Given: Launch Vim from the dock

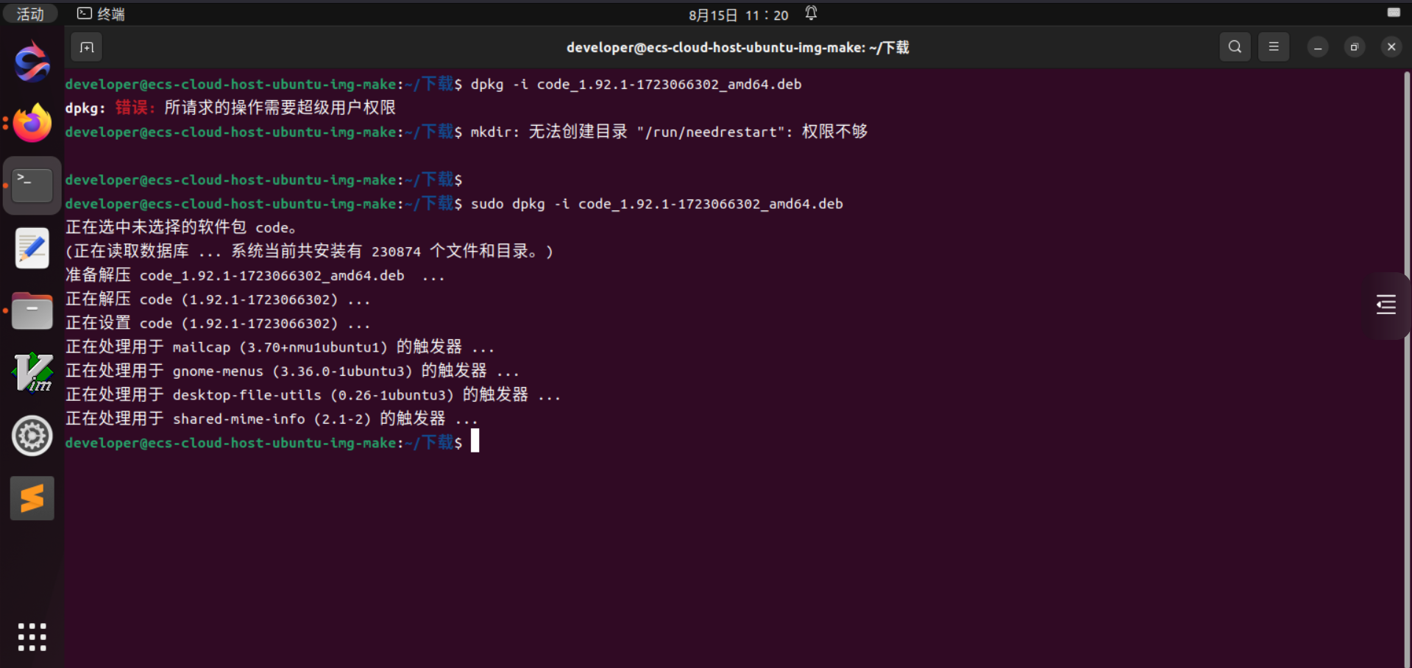Looking at the screenshot, I should click(32, 373).
